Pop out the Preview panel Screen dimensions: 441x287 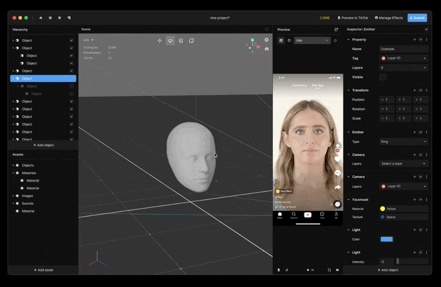point(336,29)
